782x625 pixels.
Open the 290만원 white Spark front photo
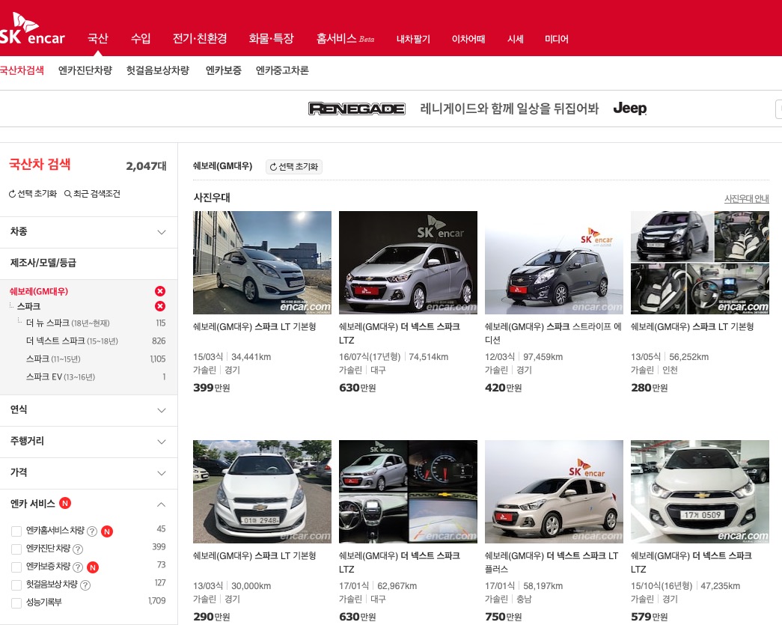pos(262,491)
